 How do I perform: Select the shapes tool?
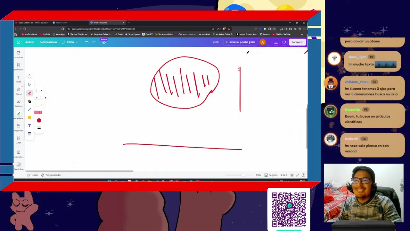tap(29, 101)
